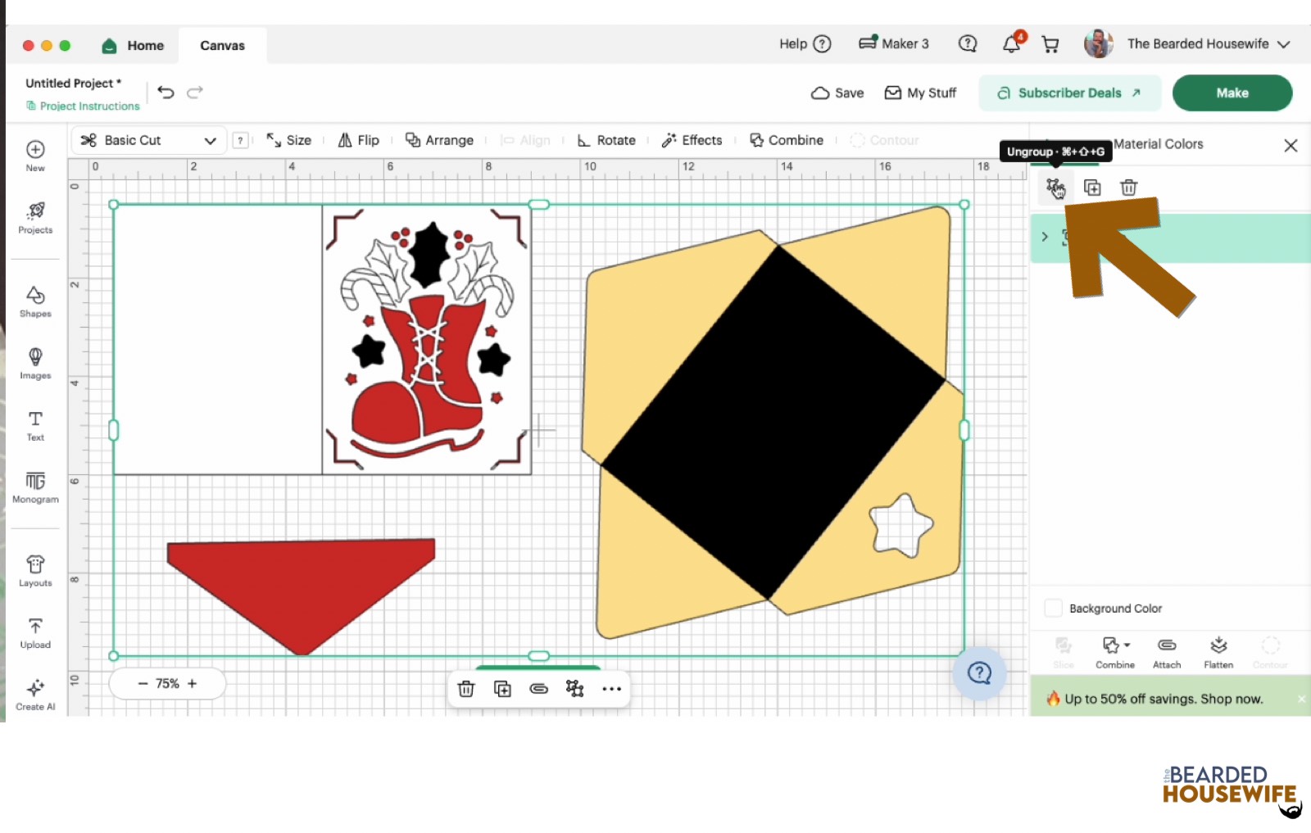This screenshot has width=1311, height=833.
Task: Duplicate selection from layers panel icon
Action: [1092, 188]
